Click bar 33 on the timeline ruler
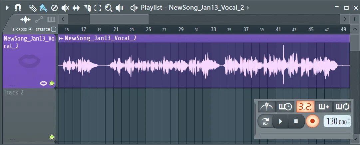The image size is (360, 145). click(213, 29)
